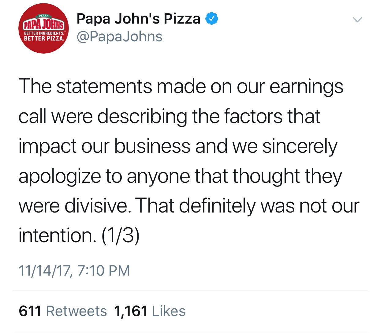
Task: Click the Retweets label
Action: pos(76,311)
